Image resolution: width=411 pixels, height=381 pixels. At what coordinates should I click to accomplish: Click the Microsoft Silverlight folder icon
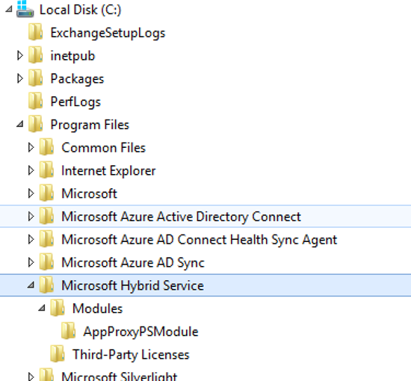[x=46, y=375]
